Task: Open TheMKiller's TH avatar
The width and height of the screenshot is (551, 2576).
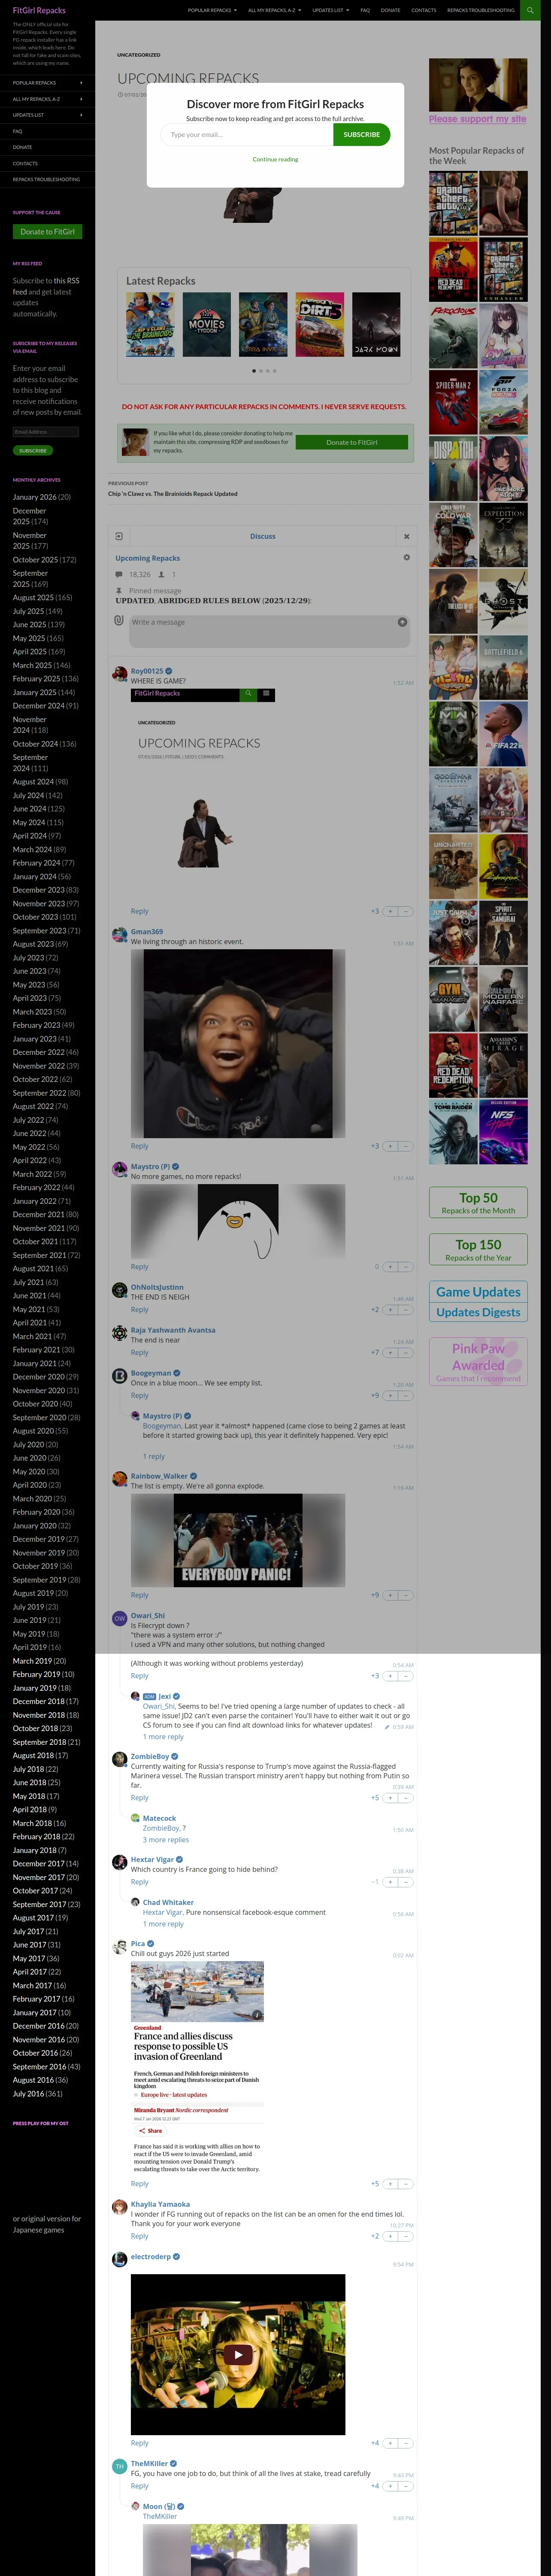Action: point(119,2466)
